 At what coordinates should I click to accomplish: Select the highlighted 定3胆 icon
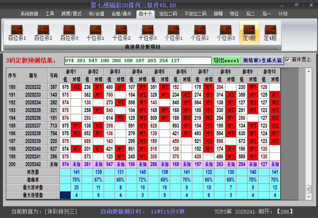pos(249,33)
